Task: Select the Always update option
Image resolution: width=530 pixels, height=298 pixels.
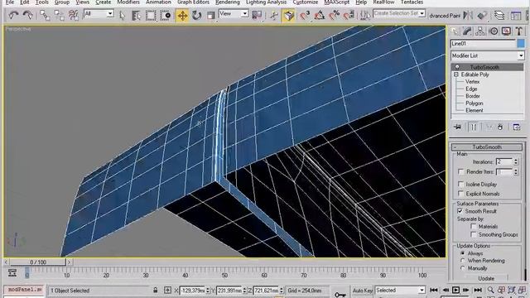Action: pos(462,253)
